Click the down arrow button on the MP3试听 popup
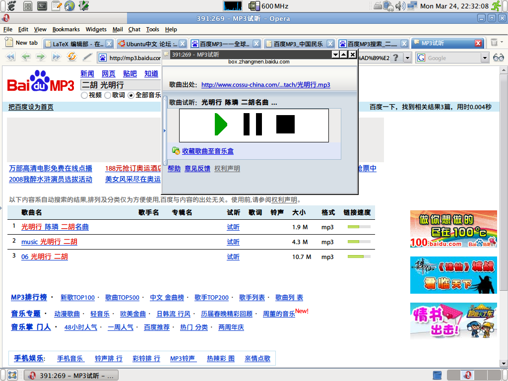Screen dimensions: 508x381 coord(336,55)
